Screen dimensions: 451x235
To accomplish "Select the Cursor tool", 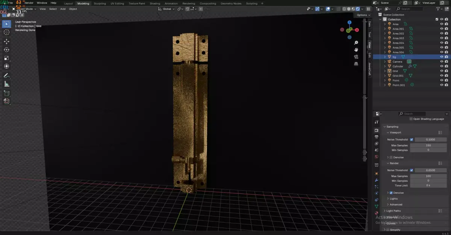I will (x=6, y=32).
